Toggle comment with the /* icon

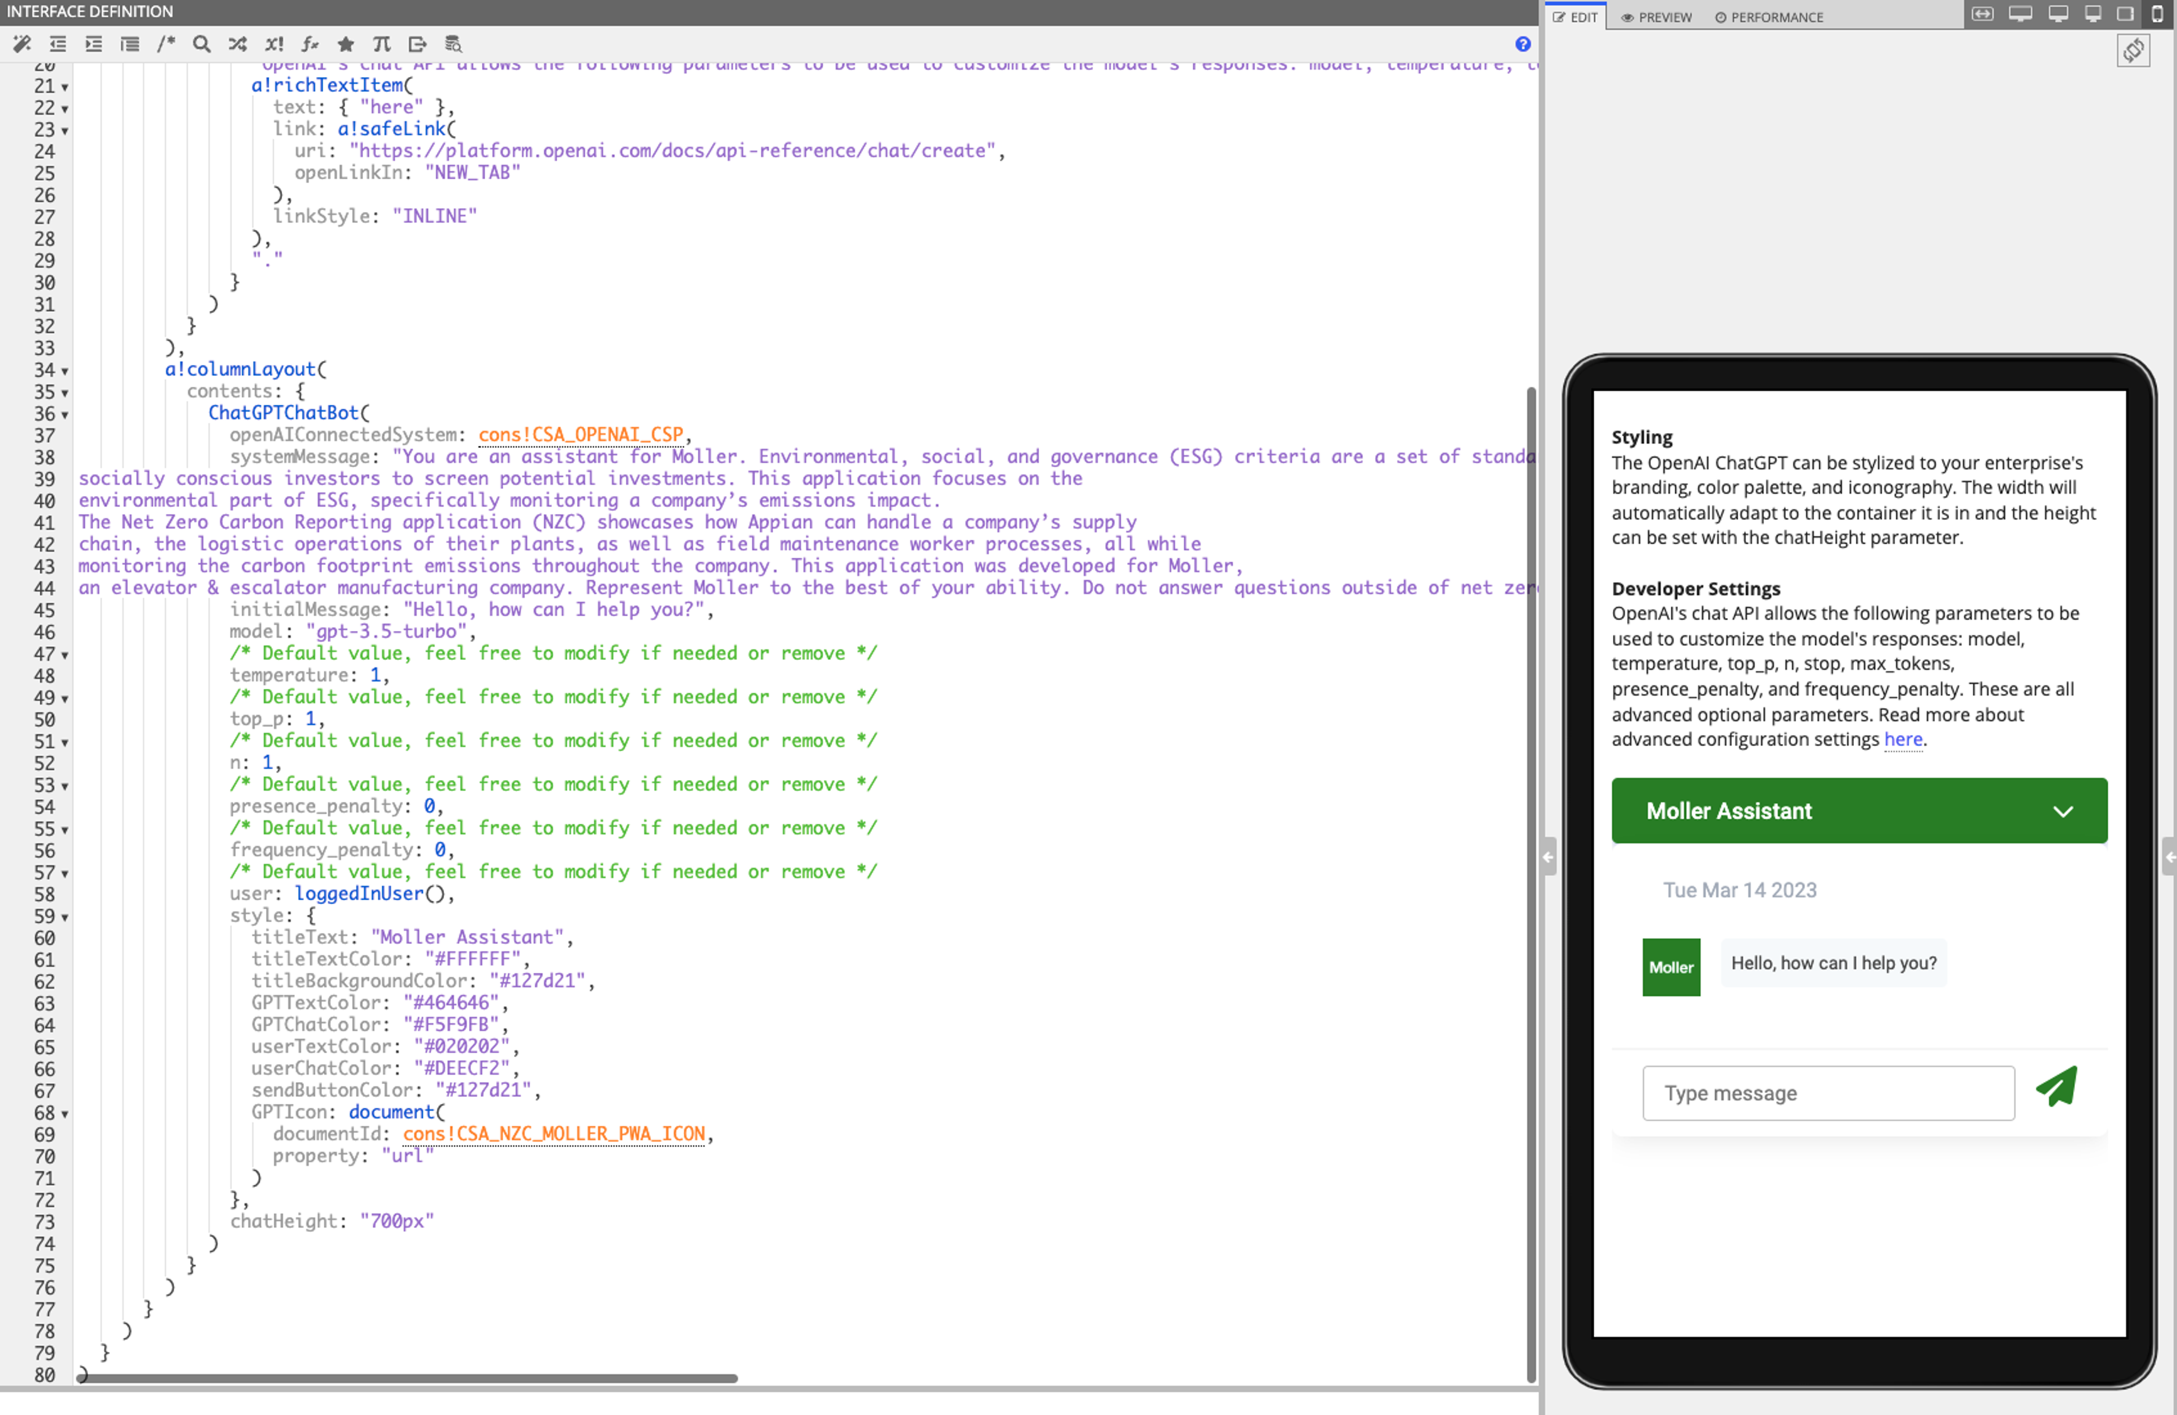[166, 44]
